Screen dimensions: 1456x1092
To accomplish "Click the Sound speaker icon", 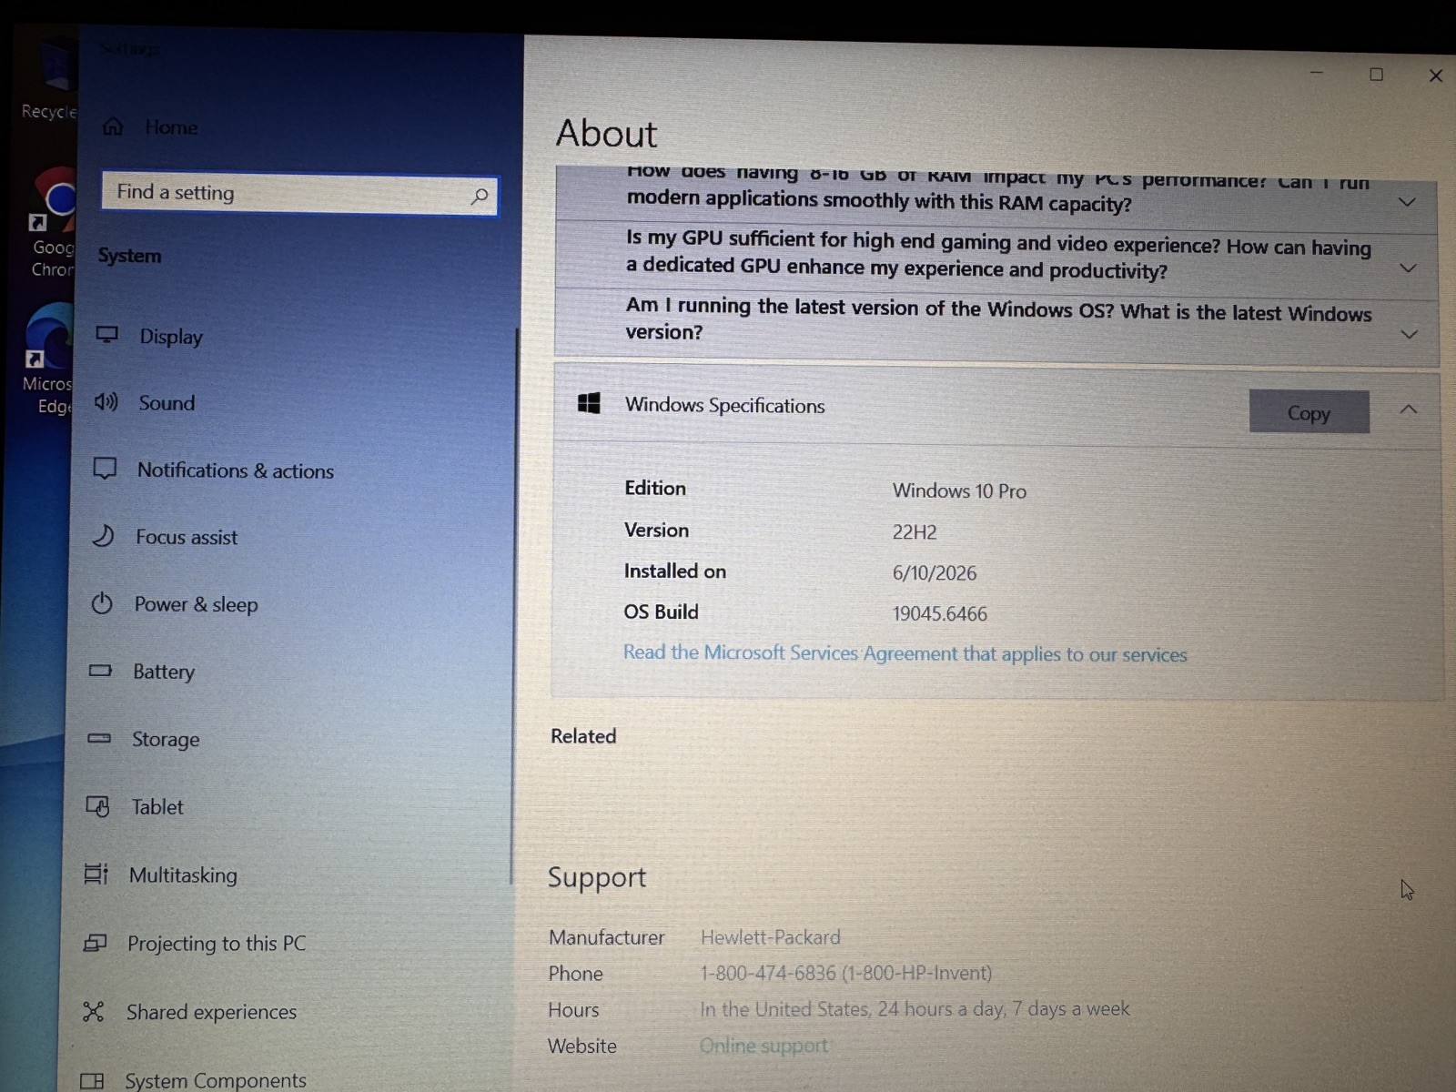I will click(106, 401).
